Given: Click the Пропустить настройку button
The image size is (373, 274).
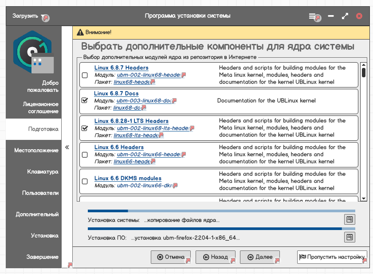Looking at the screenshot, I should click(x=332, y=257).
